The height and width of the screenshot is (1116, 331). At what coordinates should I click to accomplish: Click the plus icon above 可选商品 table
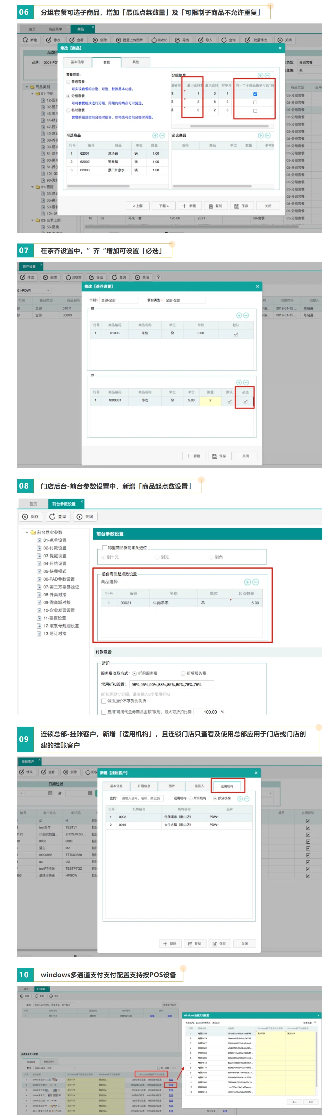pyautogui.click(x=155, y=135)
